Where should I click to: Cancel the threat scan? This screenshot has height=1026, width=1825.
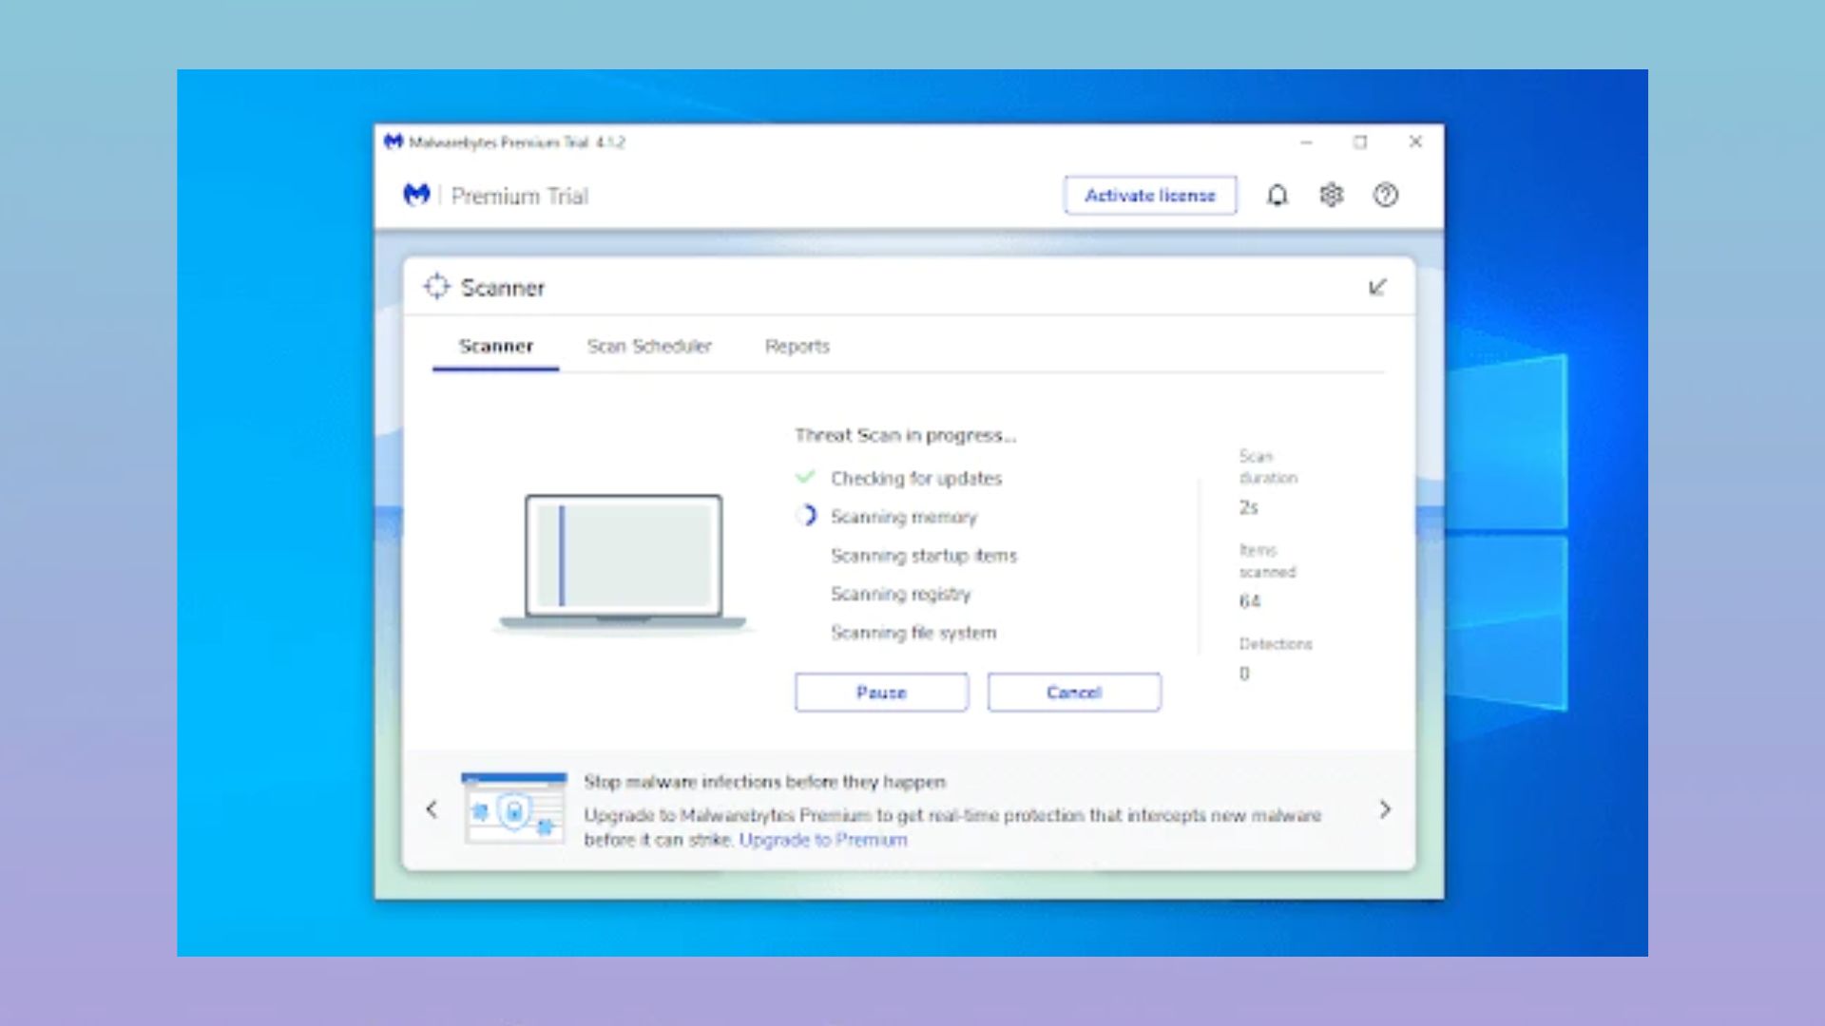pos(1074,693)
